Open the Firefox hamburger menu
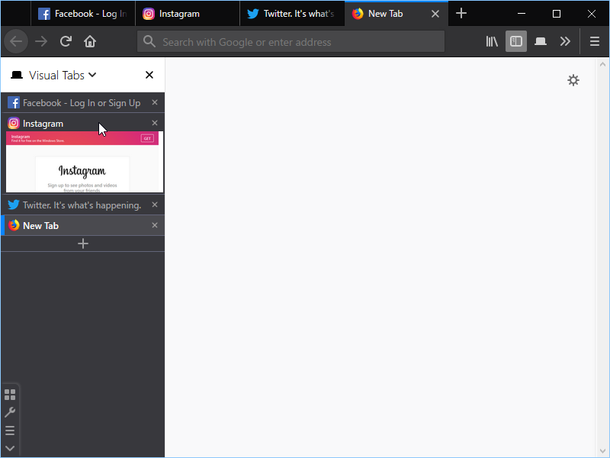Screen dimensions: 610x458 point(595,41)
